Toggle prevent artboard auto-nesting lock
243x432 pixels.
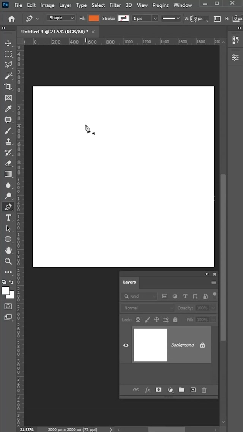(x=166, y=320)
